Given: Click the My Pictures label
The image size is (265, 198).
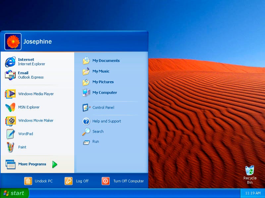Looking at the screenshot, I should point(103,82).
